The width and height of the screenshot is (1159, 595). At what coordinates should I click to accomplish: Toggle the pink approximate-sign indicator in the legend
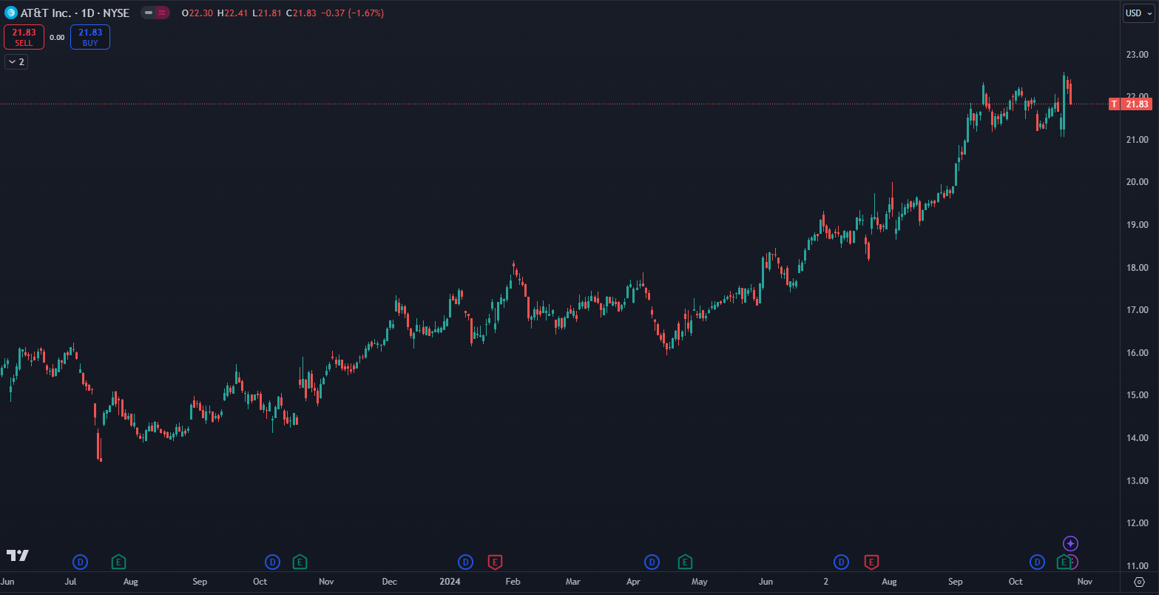pyautogui.click(x=162, y=13)
